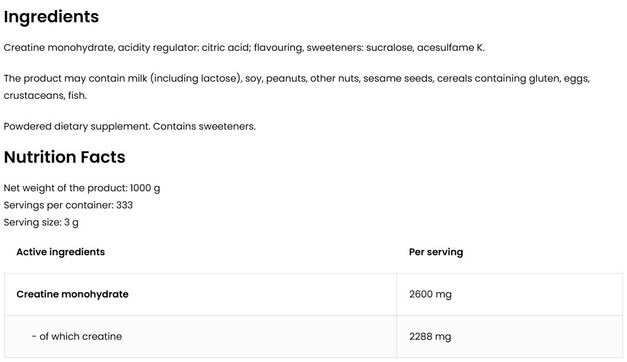Click the Creatine monohydrate table row label
627x362 pixels.
tap(73, 294)
